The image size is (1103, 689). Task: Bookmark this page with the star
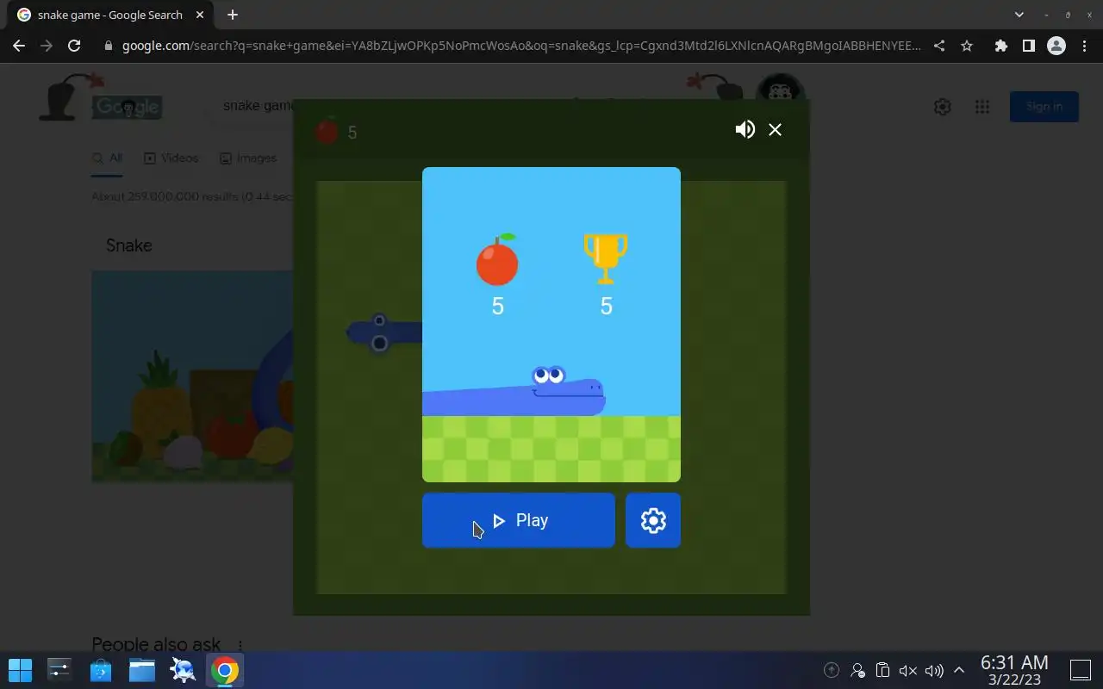point(967,46)
